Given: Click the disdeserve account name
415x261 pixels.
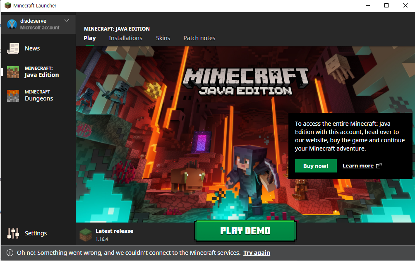Looking at the screenshot, I should (x=34, y=21).
